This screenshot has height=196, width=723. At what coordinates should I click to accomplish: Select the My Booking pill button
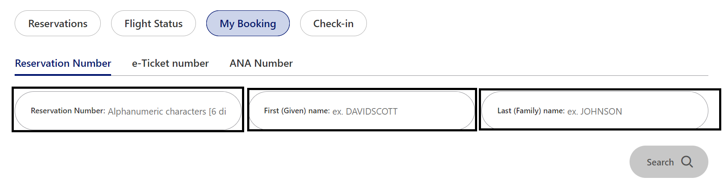click(248, 23)
